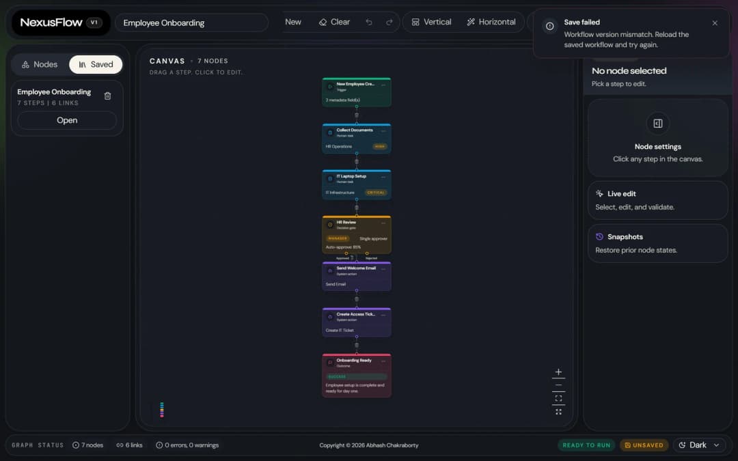738x461 pixels.
Task: Switch to the Saved tab
Action: pos(96,64)
